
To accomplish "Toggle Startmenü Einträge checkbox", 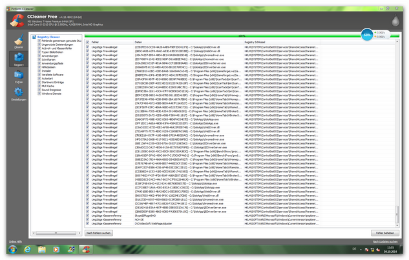I will pos(39,82).
